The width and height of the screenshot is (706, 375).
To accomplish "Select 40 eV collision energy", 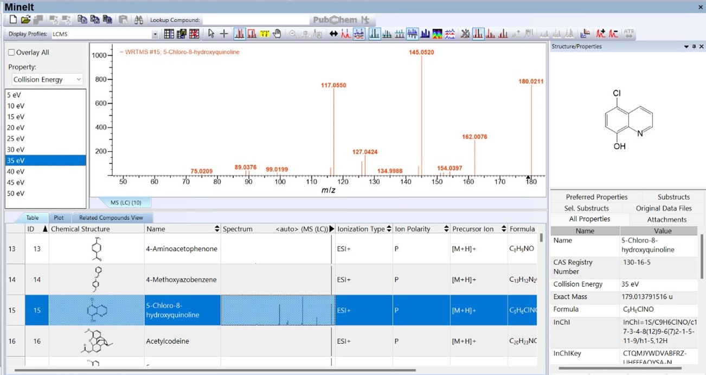I will 16,171.
